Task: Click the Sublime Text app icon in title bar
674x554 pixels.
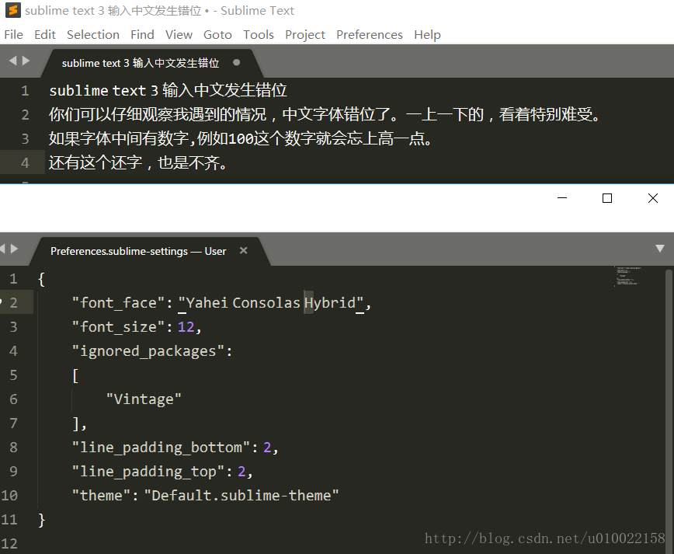Action: pos(13,10)
